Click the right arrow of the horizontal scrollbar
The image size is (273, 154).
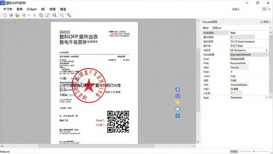[x=194, y=146]
